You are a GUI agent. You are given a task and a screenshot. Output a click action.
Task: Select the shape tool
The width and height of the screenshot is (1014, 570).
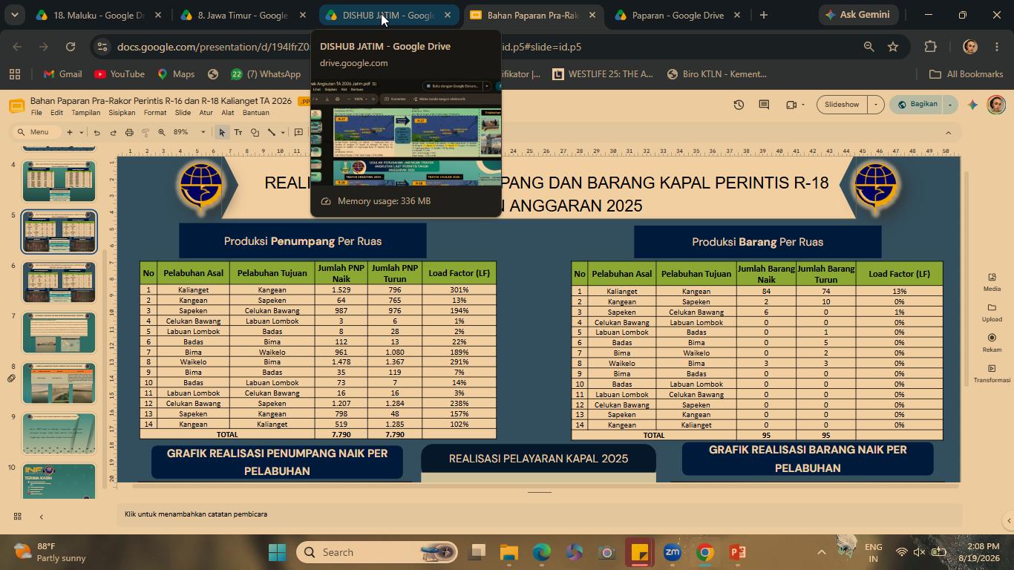[x=255, y=132]
